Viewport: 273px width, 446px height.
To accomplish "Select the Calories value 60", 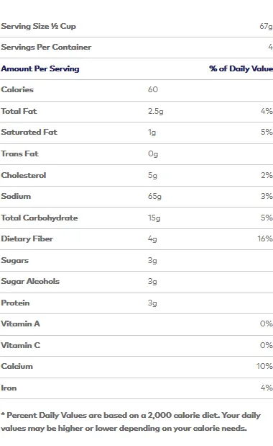I will [x=153, y=89].
